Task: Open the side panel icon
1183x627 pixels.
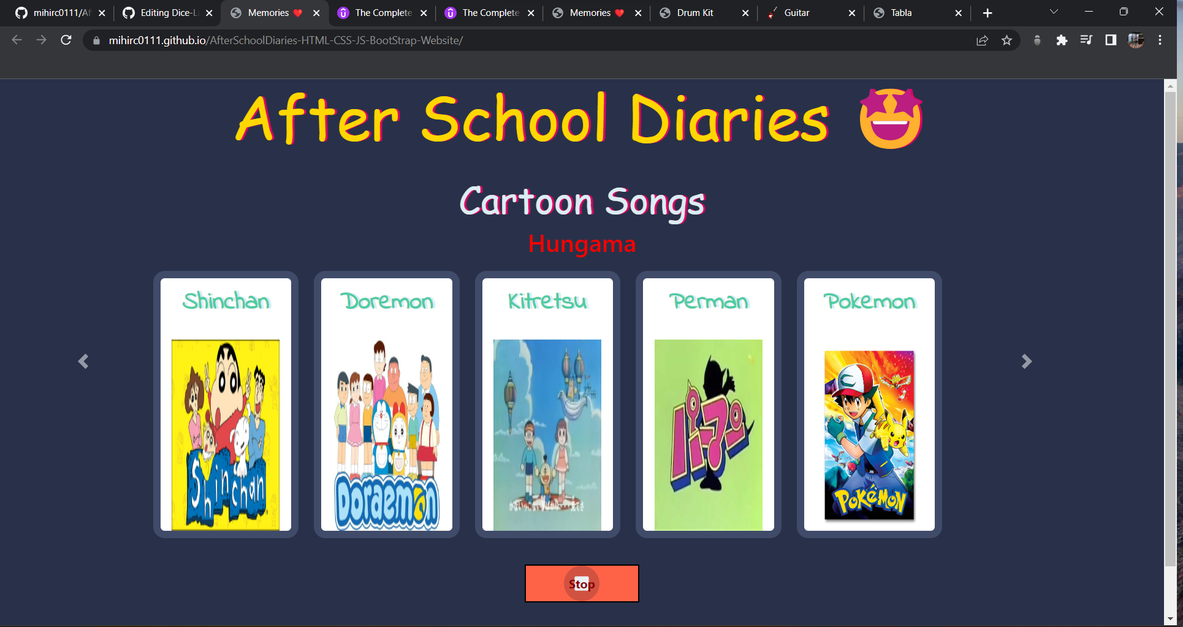Action: click(x=1110, y=40)
